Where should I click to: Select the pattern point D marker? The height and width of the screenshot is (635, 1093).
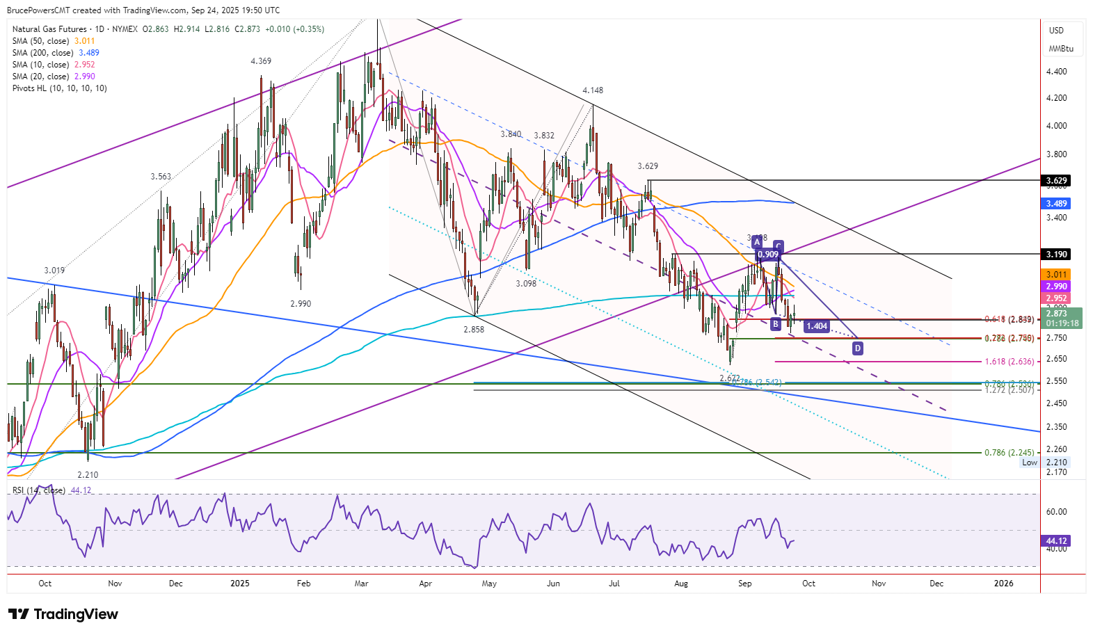point(858,348)
